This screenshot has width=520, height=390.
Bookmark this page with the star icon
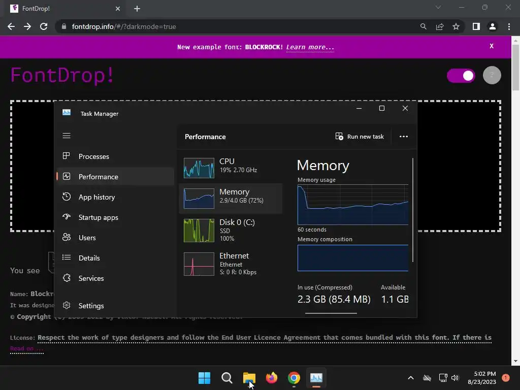pos(456,26)
